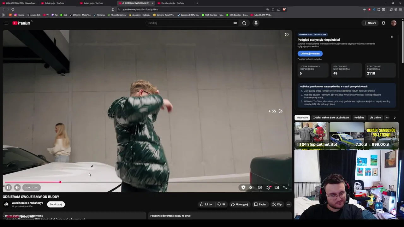404x227 pixels.
Task: Open the Gomorra (Serial TV) bookmark
Action: [x=163, y=15]
